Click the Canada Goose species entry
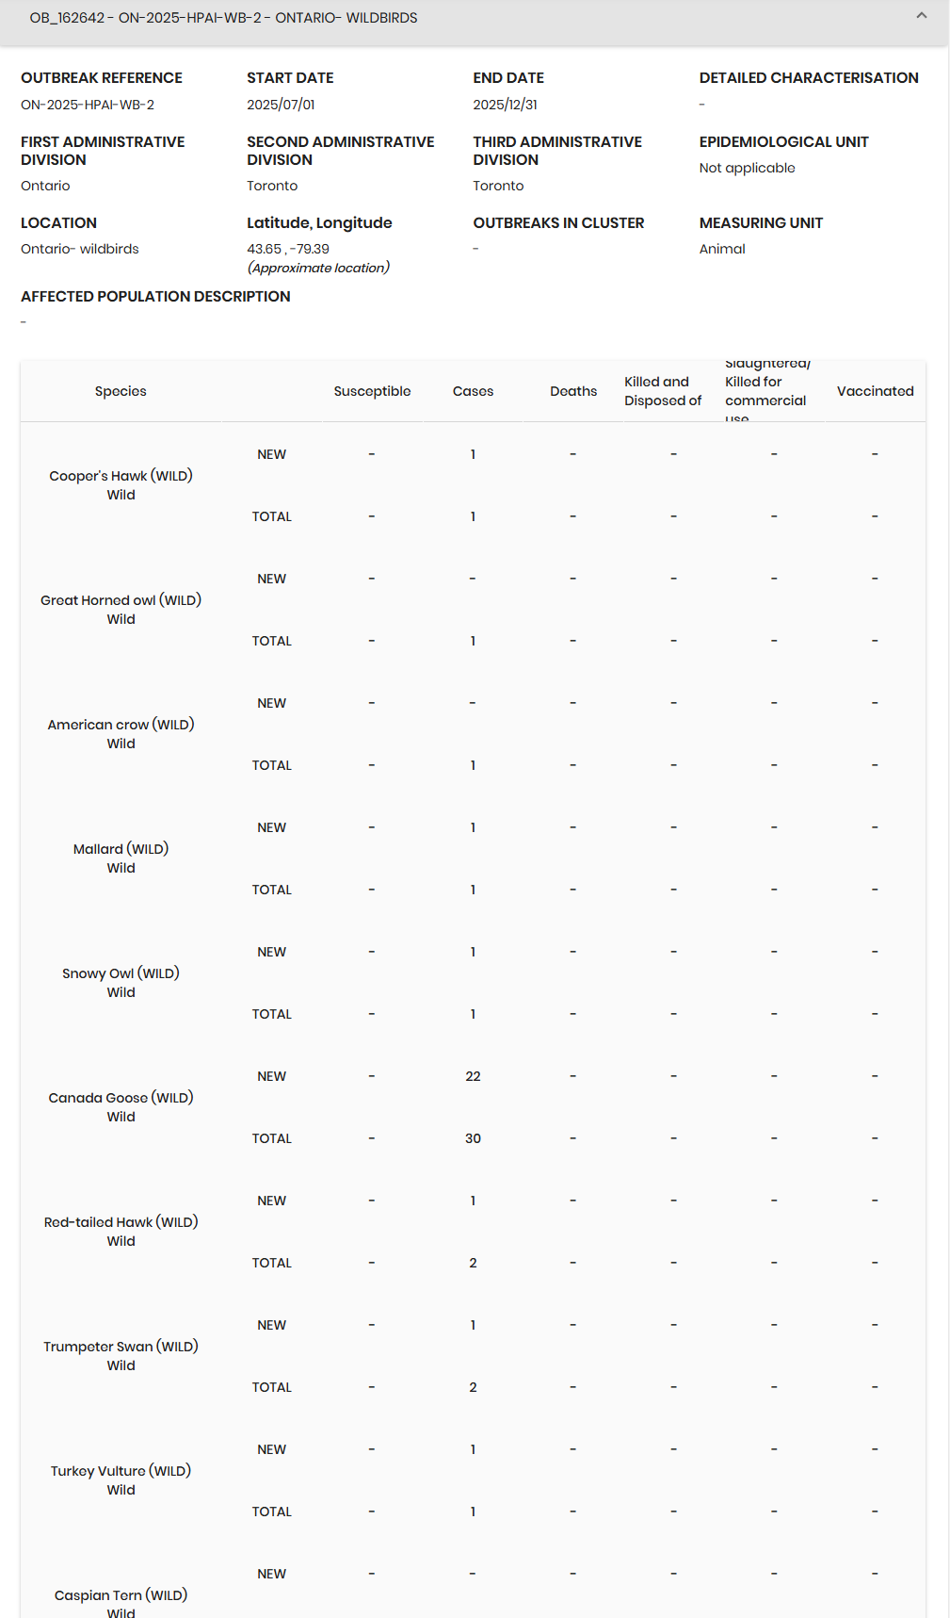This screenshot has height=1618, width=950. (x=121, y=1098)
